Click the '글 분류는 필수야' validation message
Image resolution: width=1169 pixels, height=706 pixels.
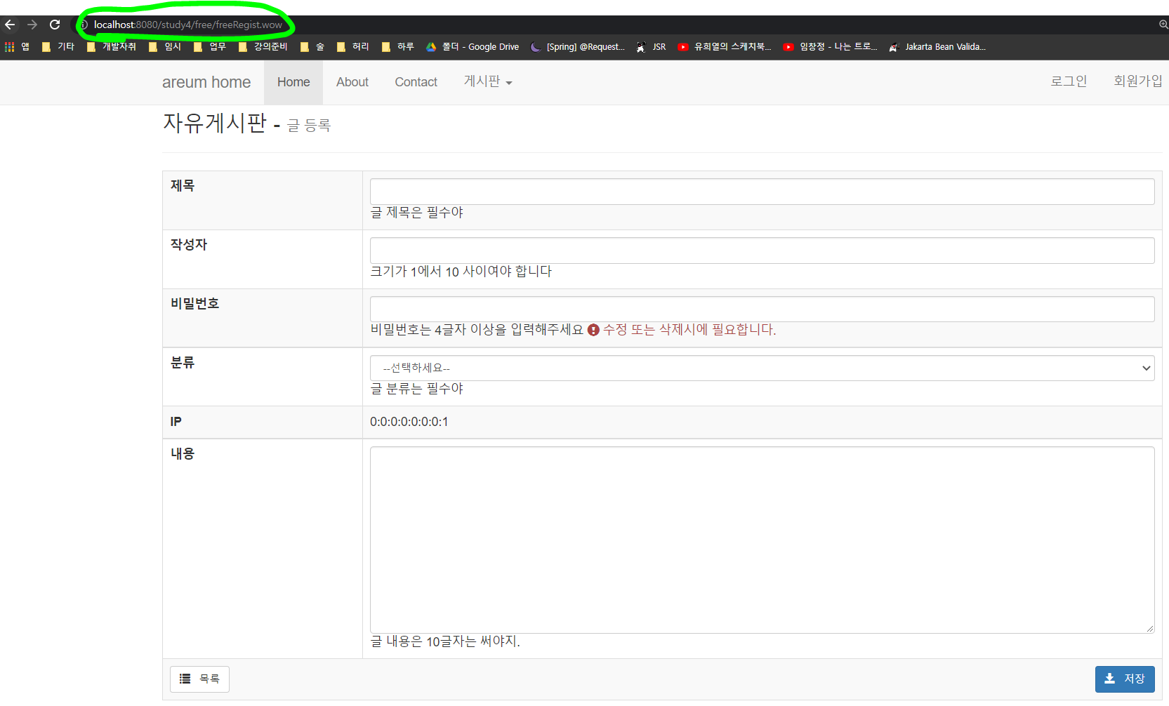pyautogui.click(x=417, y=389)
